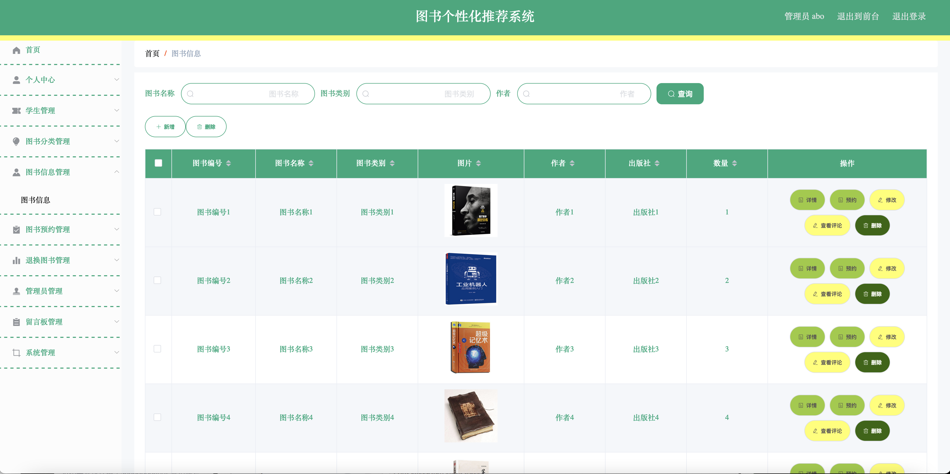The width and height of the screenshot is (950, 474).
Task: Click the 新增 add button
Action: click(165, 127)
